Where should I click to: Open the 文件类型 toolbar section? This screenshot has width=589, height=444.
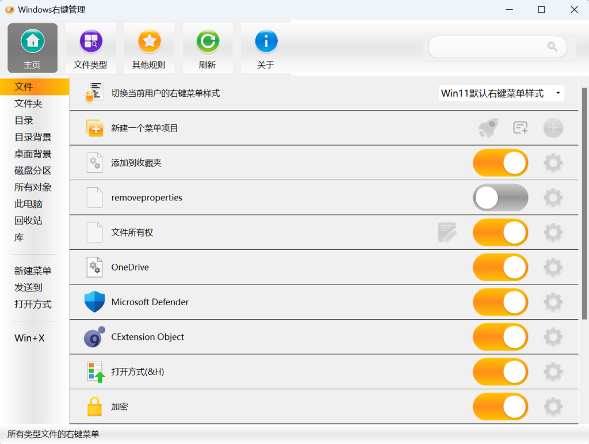pyautogui.click(x=90, y=48)
